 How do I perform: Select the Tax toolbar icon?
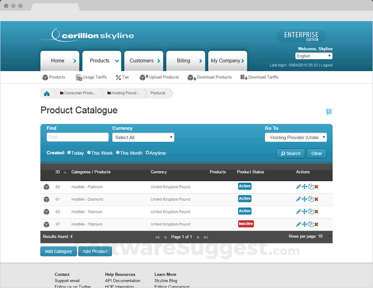[x=122, y=77]
